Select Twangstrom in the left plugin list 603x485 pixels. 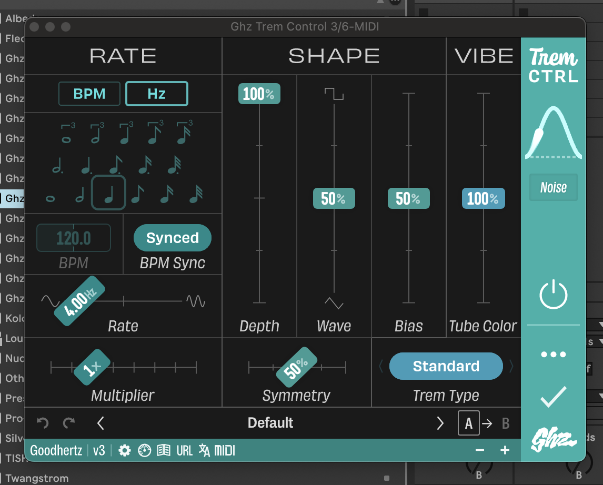point(37,479)
